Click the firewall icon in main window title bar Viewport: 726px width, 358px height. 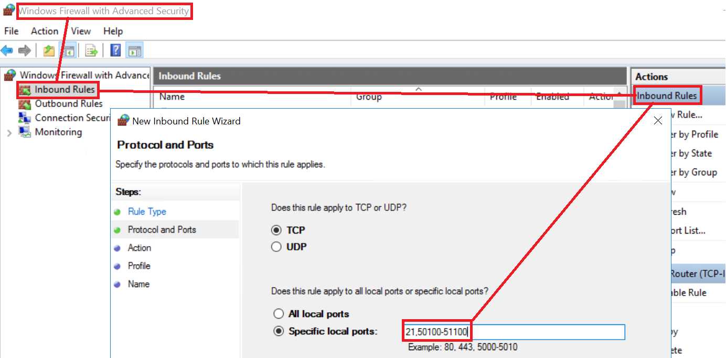(9, 10)
